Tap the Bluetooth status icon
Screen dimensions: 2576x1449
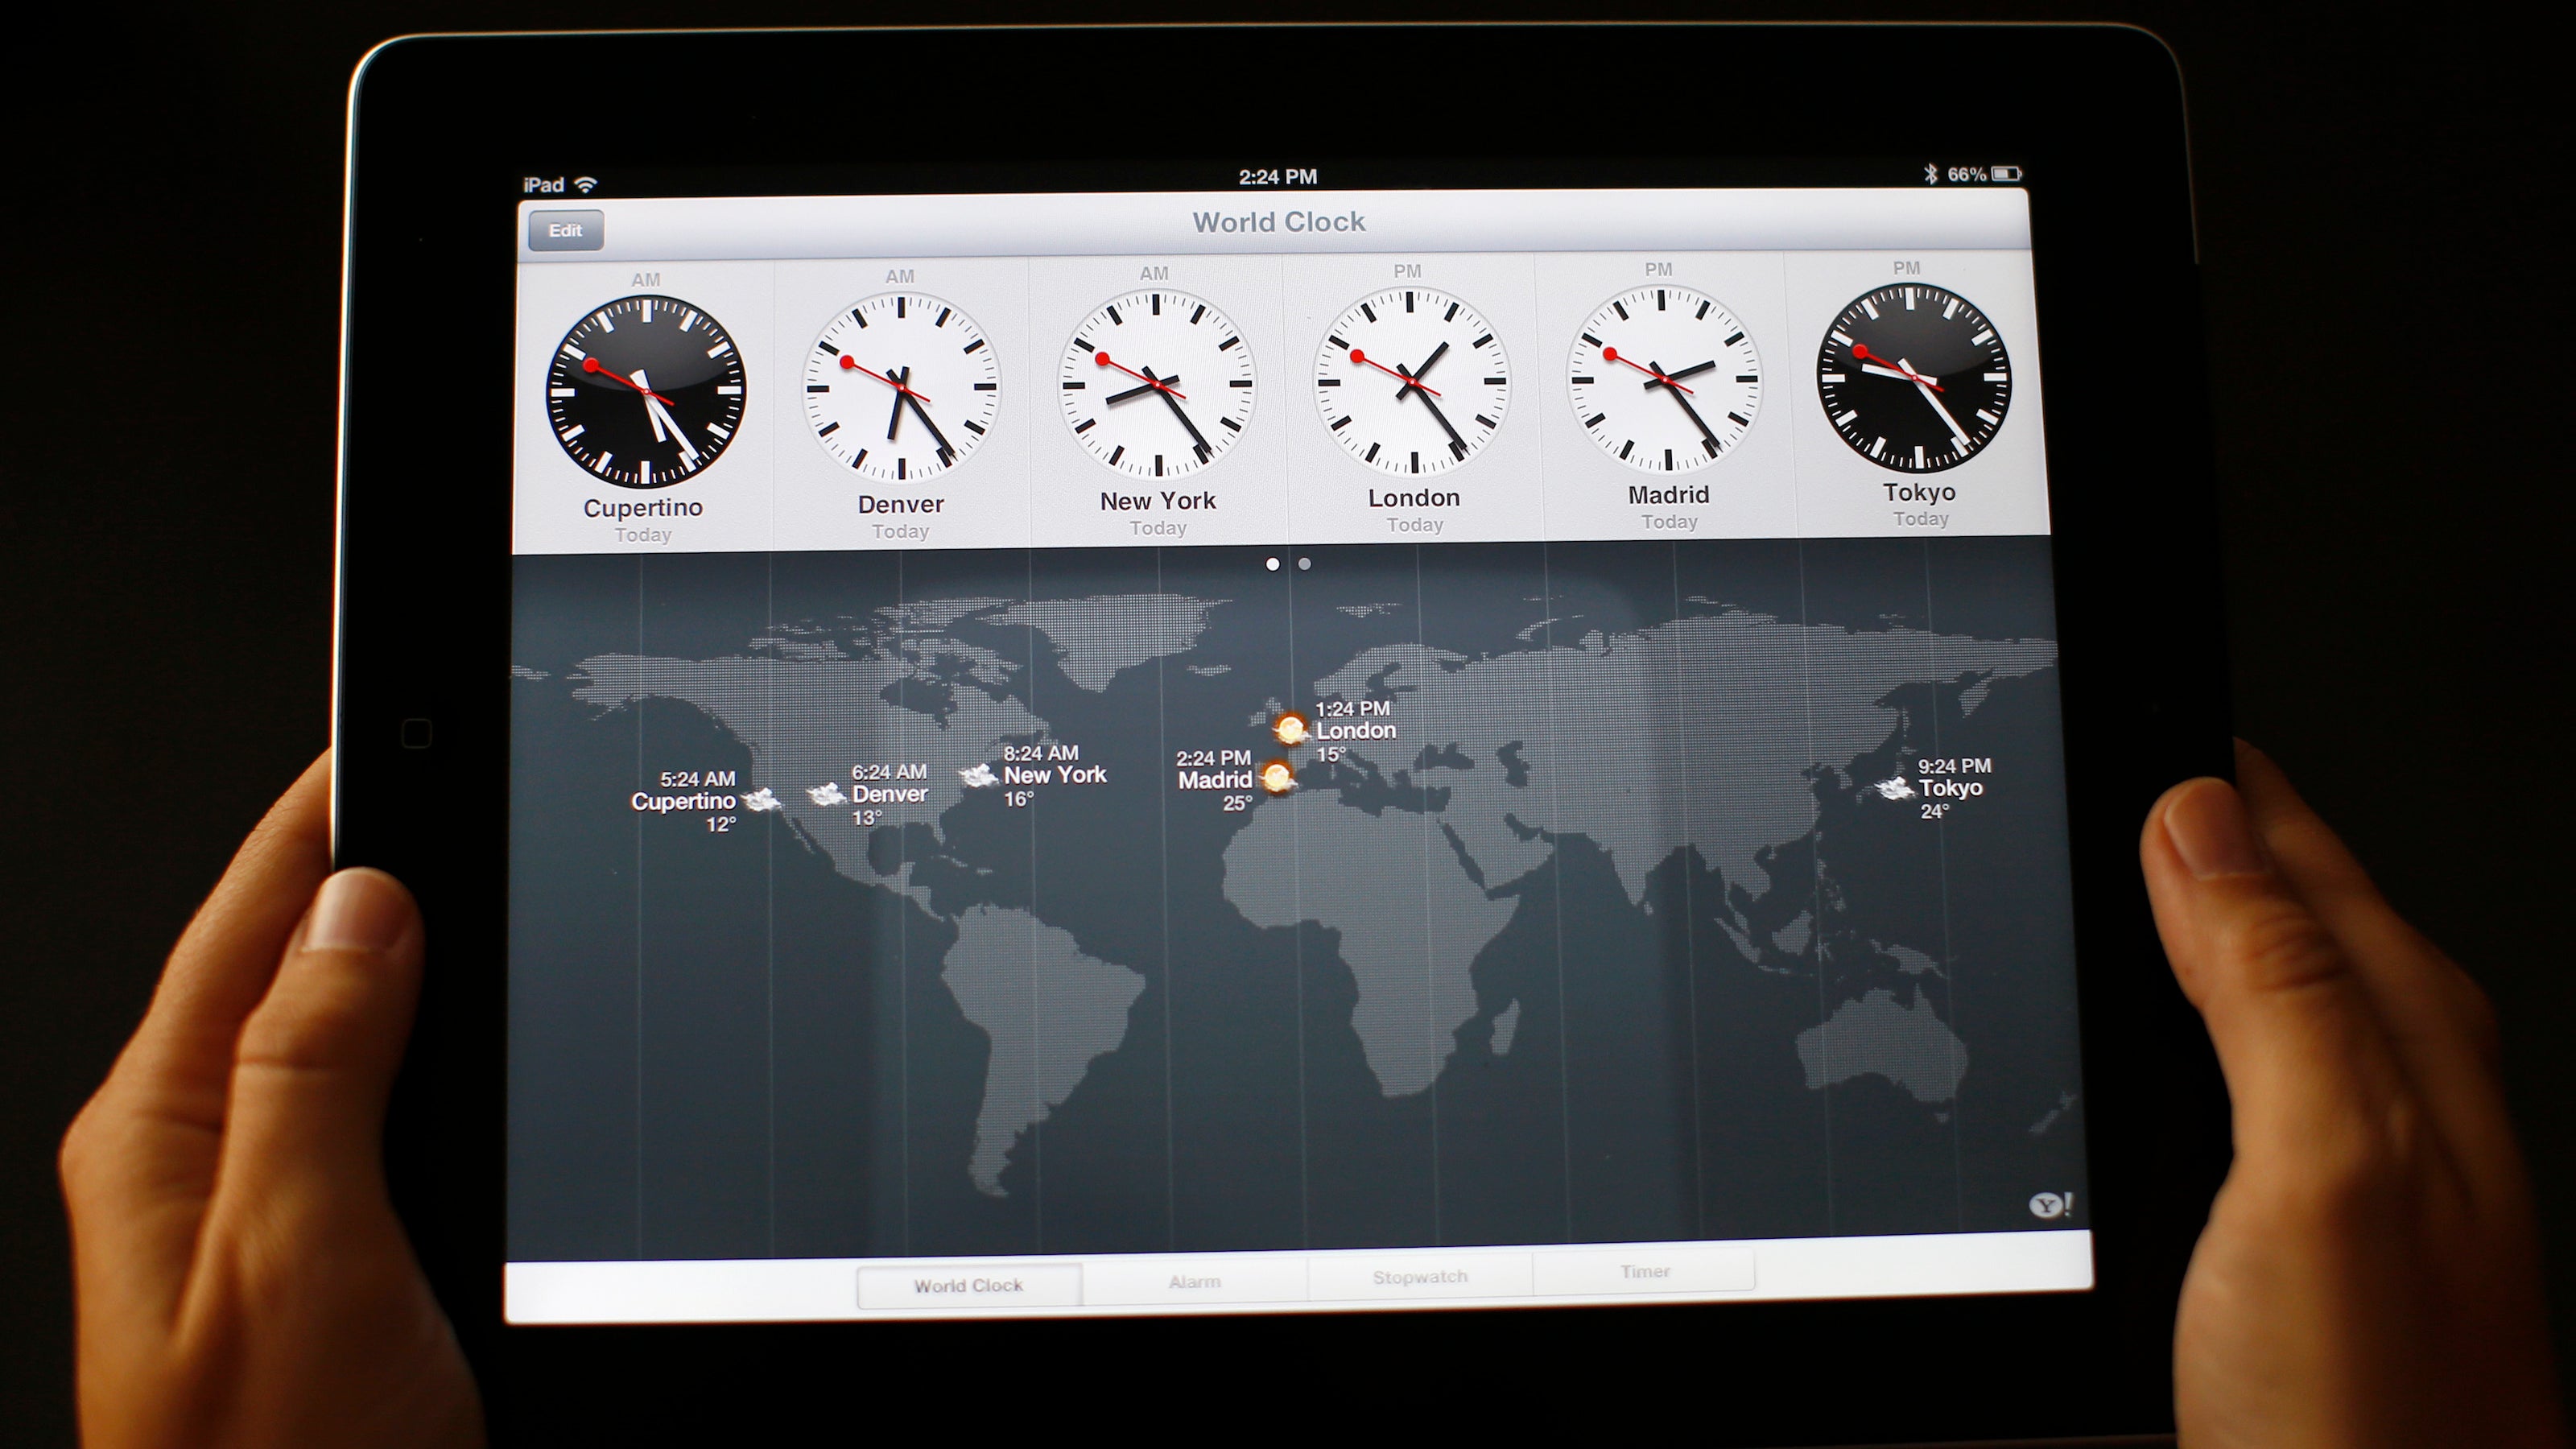coord(1931,174)
